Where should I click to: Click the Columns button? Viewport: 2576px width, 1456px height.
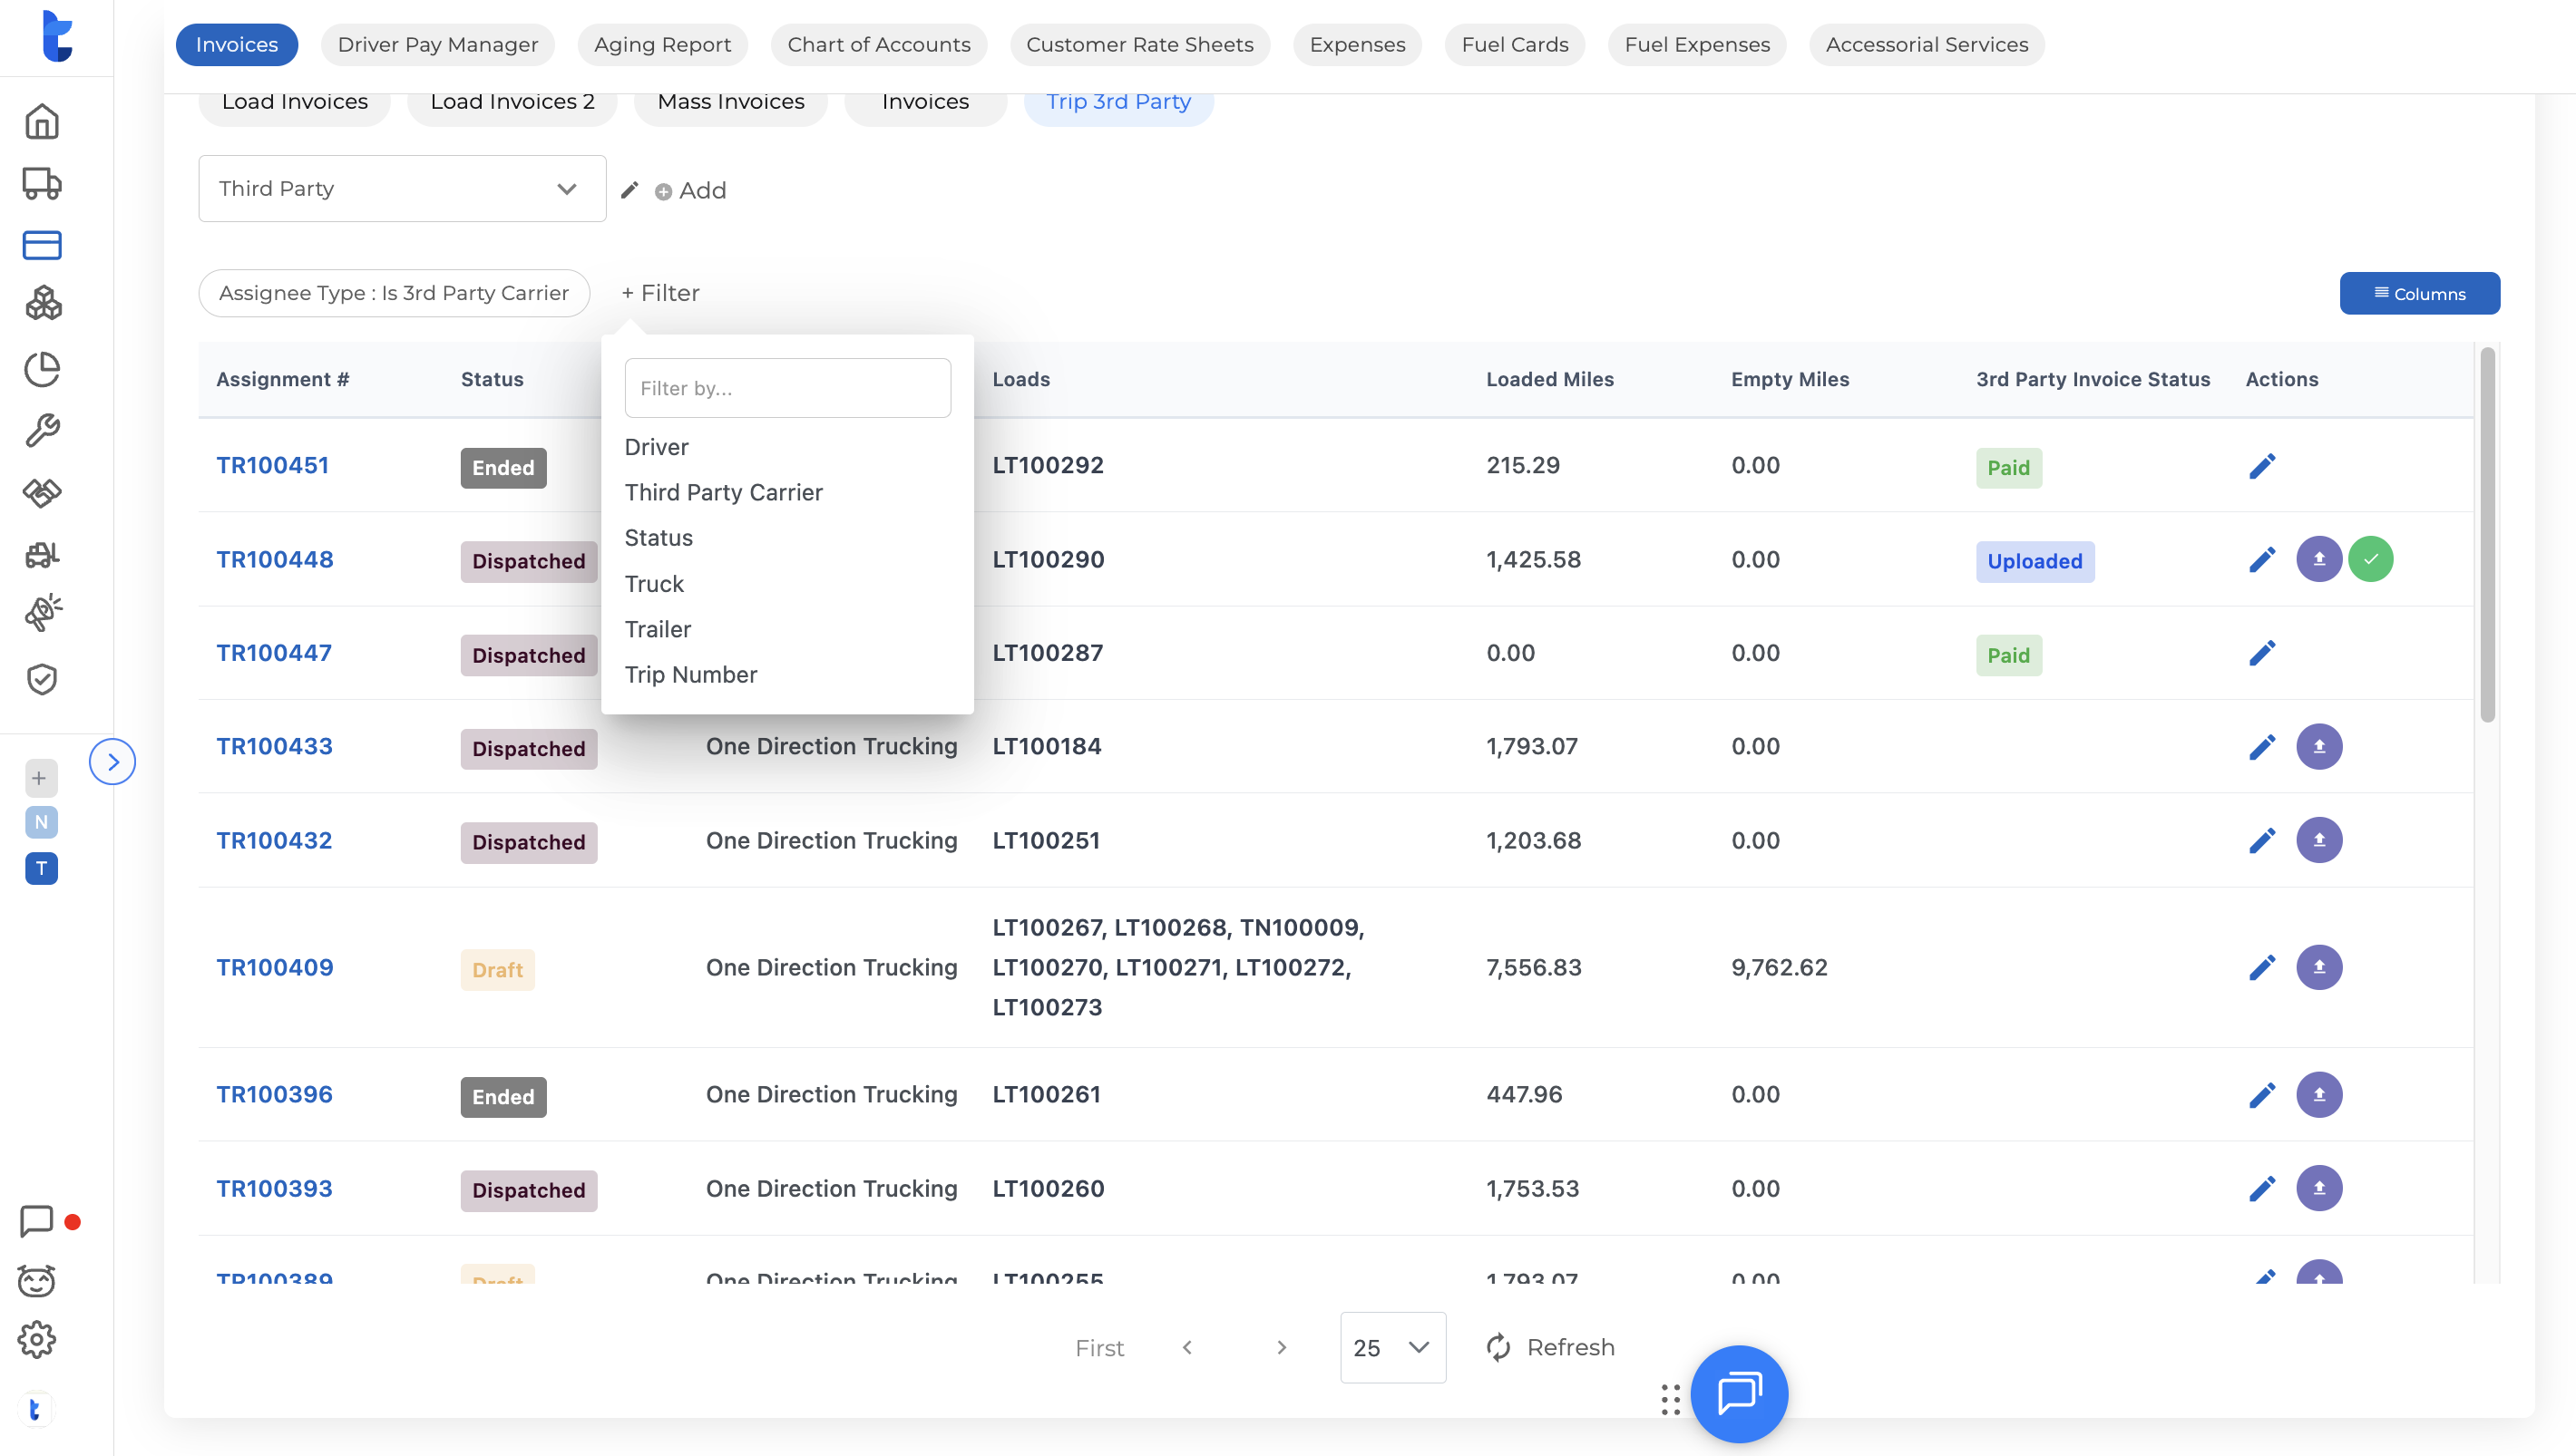tap(2418, 293)
